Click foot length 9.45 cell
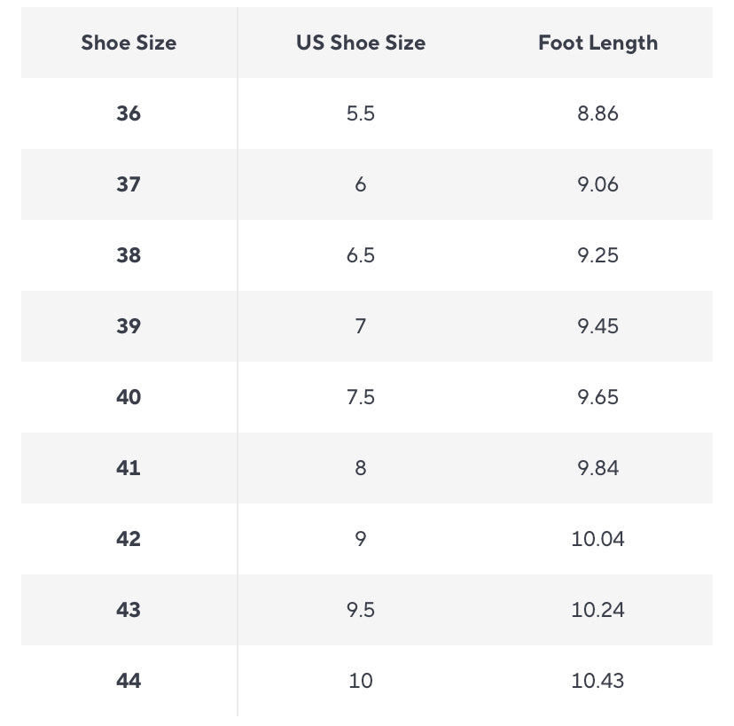Image resolution: width=734 pixels, height=726 pixels. (x=597, y=326)
